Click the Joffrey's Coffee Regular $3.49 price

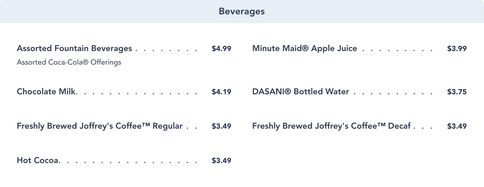point(221,126)
